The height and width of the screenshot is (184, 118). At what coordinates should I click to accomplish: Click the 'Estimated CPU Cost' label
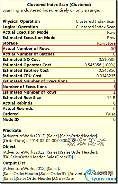click(22, 76)
